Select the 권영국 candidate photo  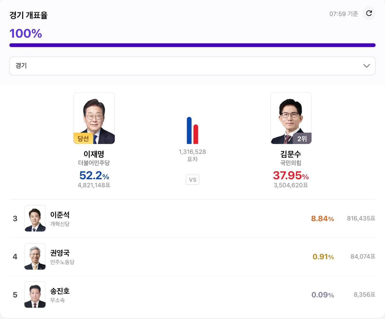point(35,256)
